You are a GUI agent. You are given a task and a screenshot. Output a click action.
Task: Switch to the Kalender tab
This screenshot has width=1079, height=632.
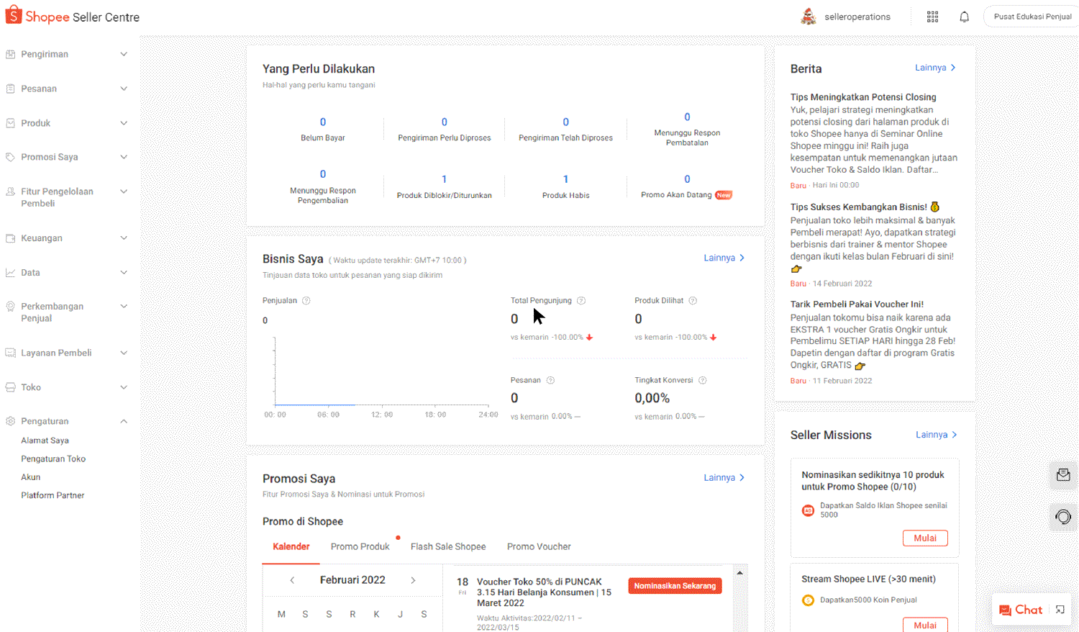(x=291, y=546)
